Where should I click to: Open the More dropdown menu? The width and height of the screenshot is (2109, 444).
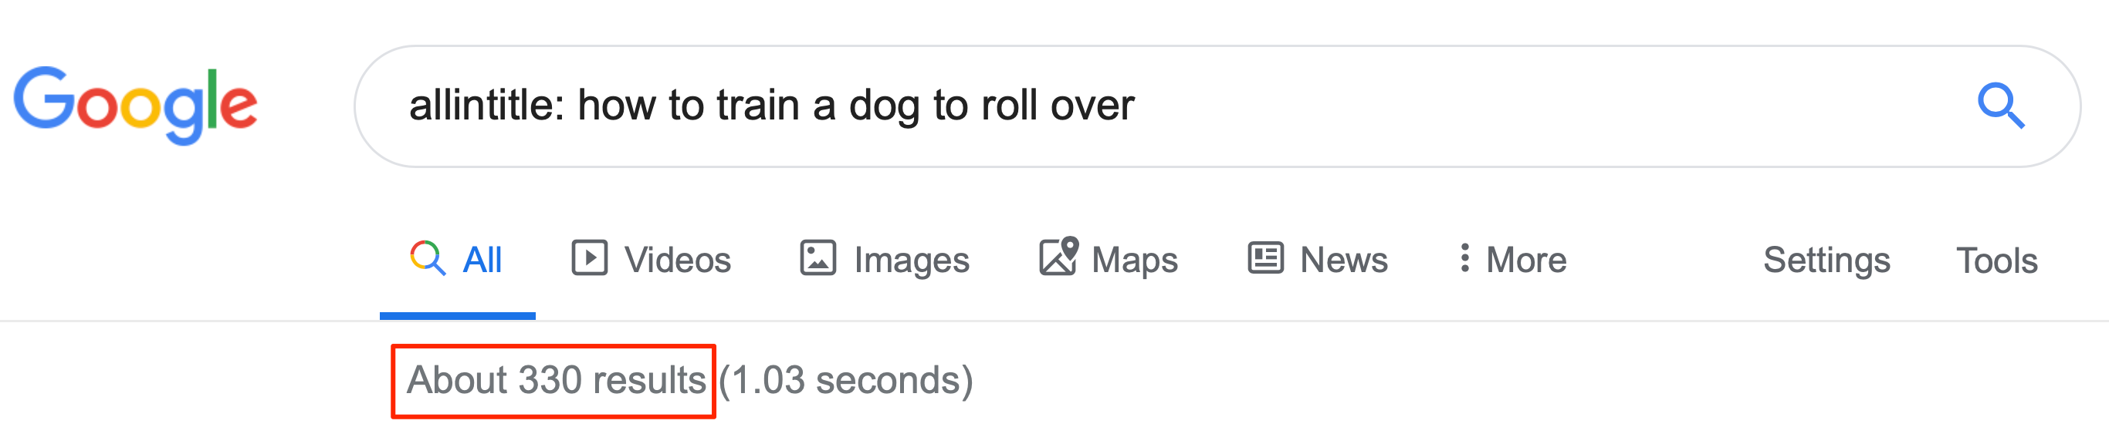point(1514,259)
